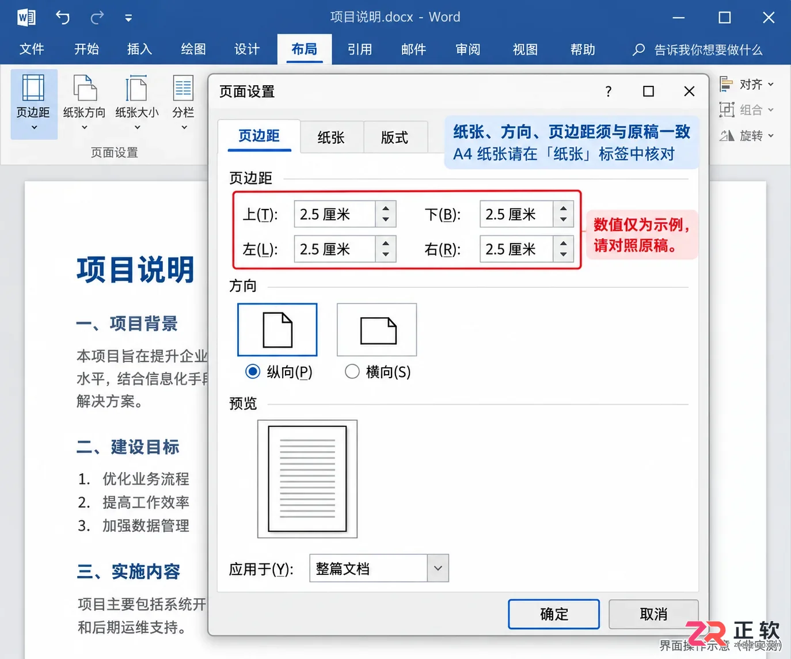Increase left margin 左(L) with up arrow
791x659 pixels.
[x=386, y=243]
